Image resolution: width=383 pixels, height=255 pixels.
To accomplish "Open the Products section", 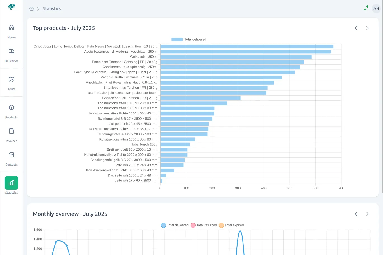I will click(11, 111).
